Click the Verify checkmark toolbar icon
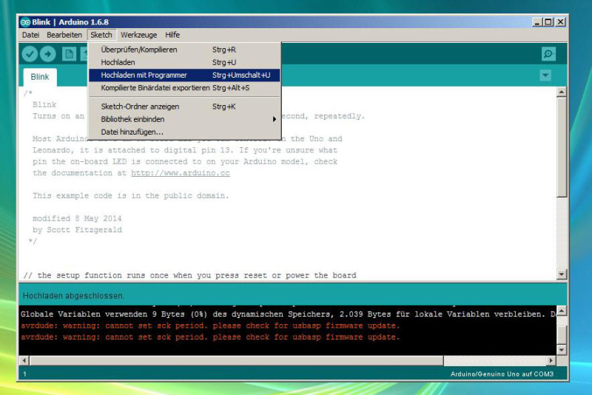The image size is (592, 395). (x=30, y=54)
